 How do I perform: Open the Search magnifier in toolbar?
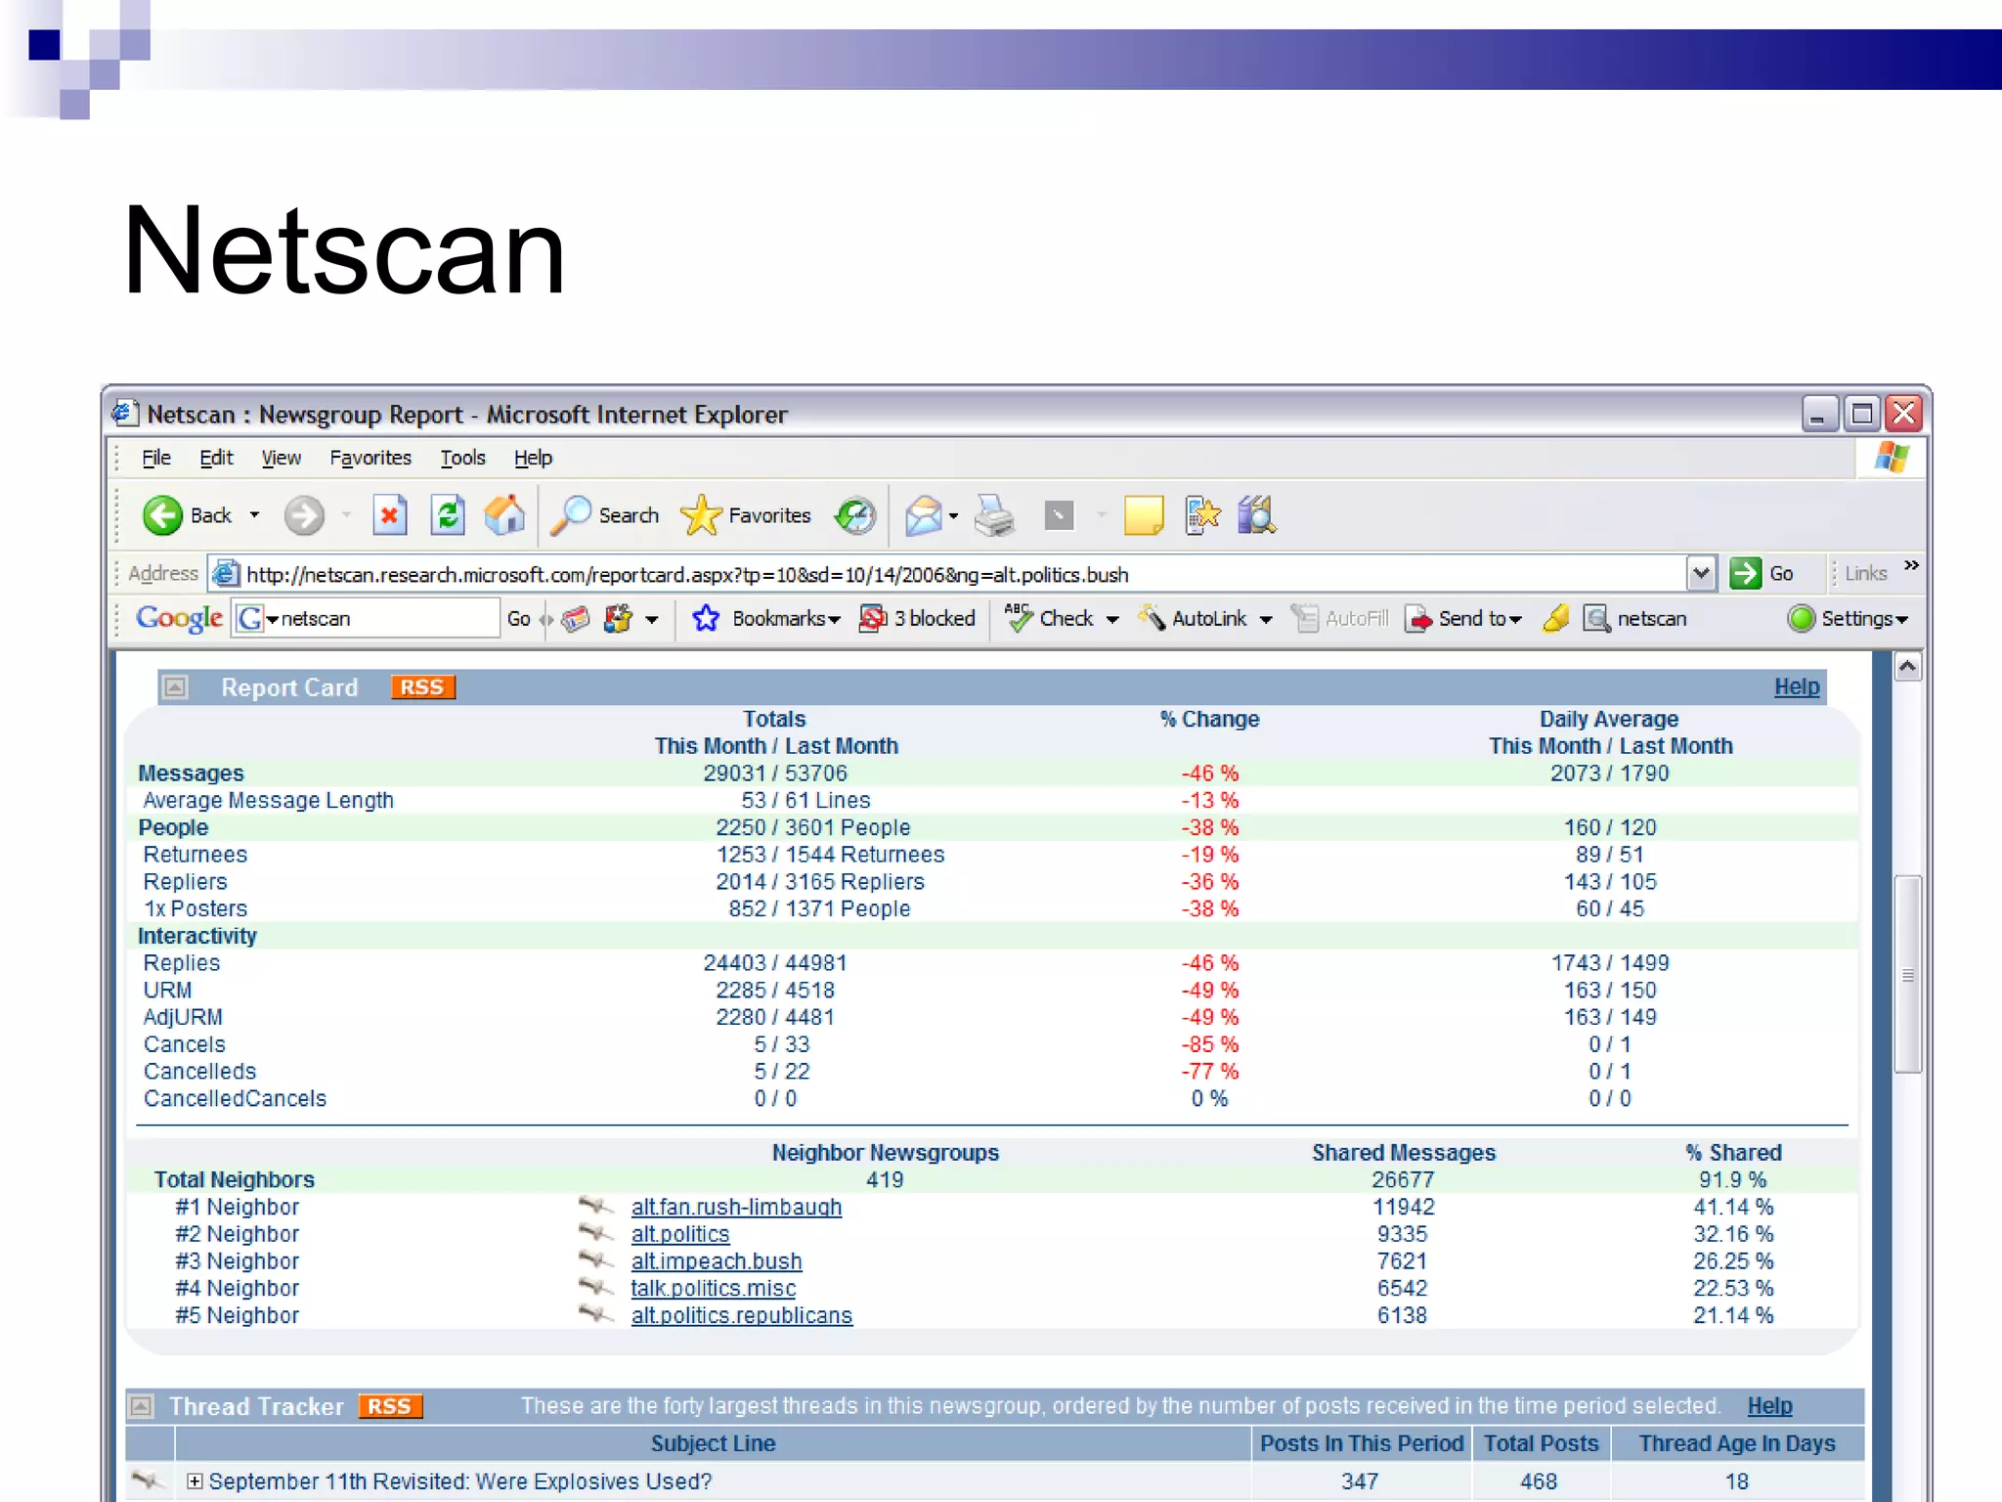[x=605, y=515]
